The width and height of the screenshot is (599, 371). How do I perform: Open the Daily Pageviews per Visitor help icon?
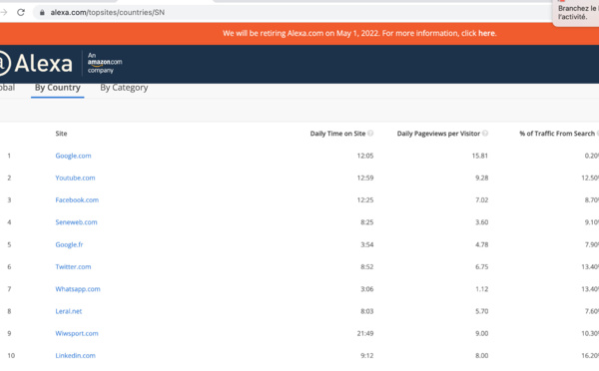485,134
